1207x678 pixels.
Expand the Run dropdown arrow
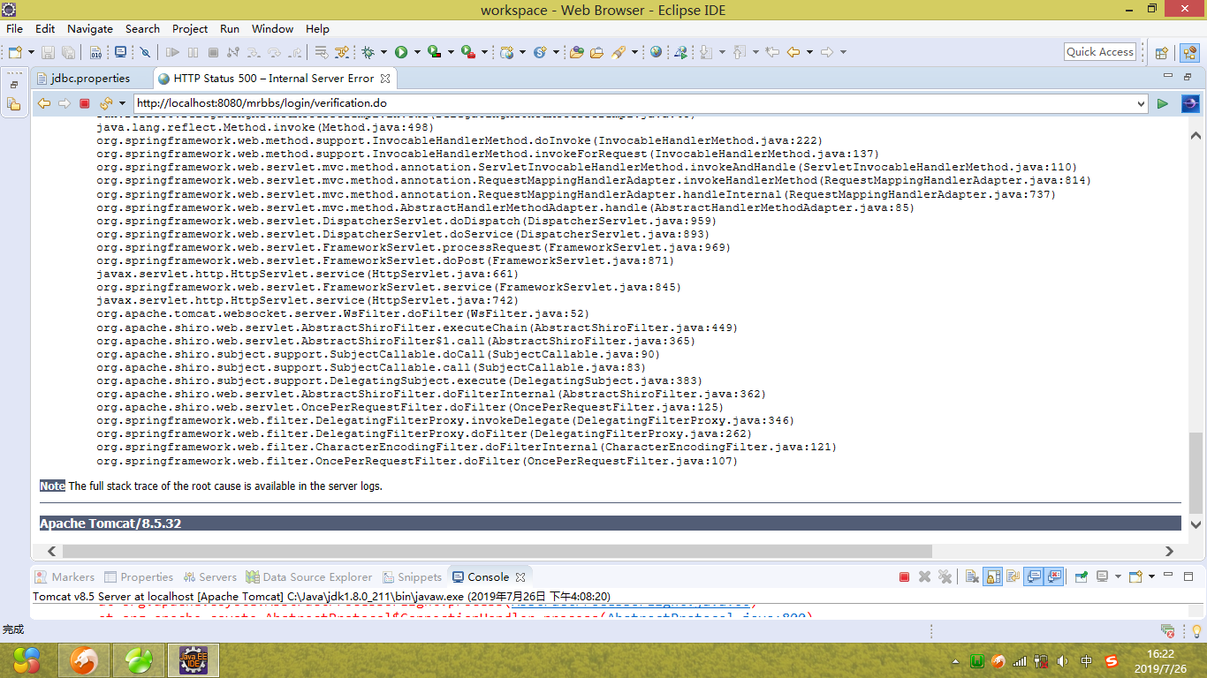pos(416,52)
